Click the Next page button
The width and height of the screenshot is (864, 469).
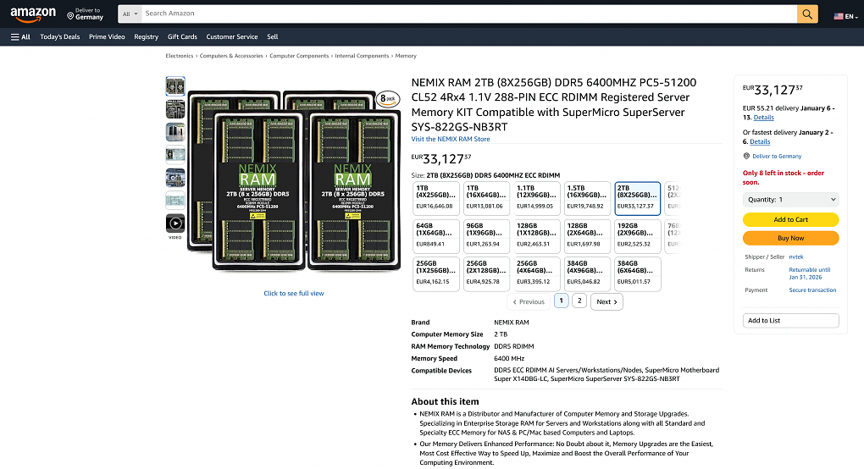click(x=606, y=301)
